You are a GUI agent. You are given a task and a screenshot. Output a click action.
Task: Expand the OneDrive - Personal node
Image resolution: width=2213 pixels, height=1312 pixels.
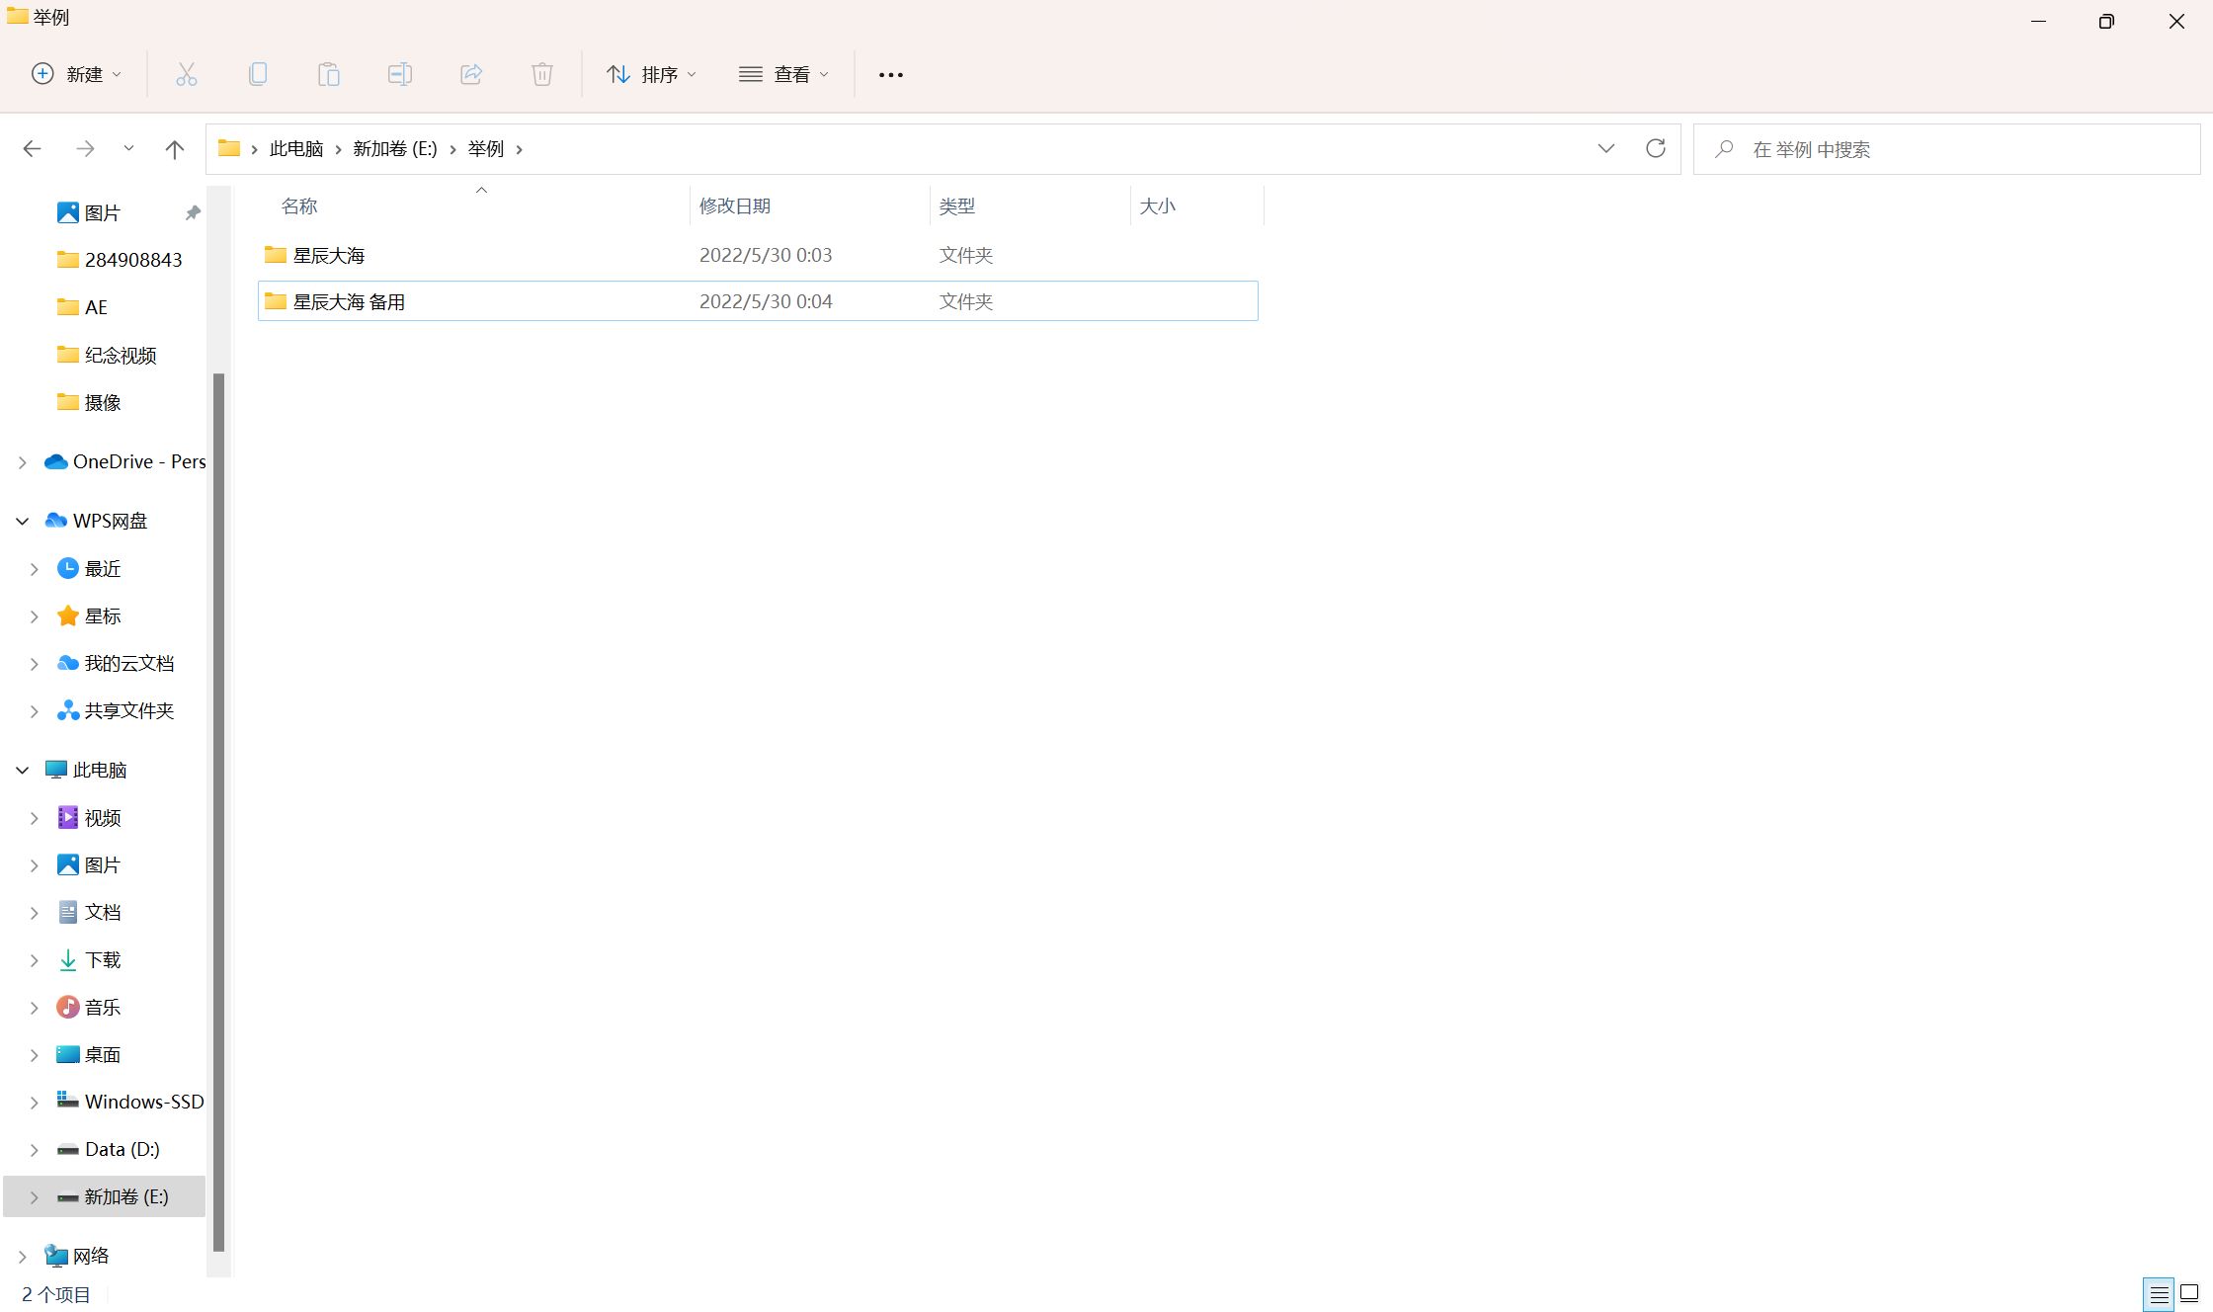coord(23,462)
